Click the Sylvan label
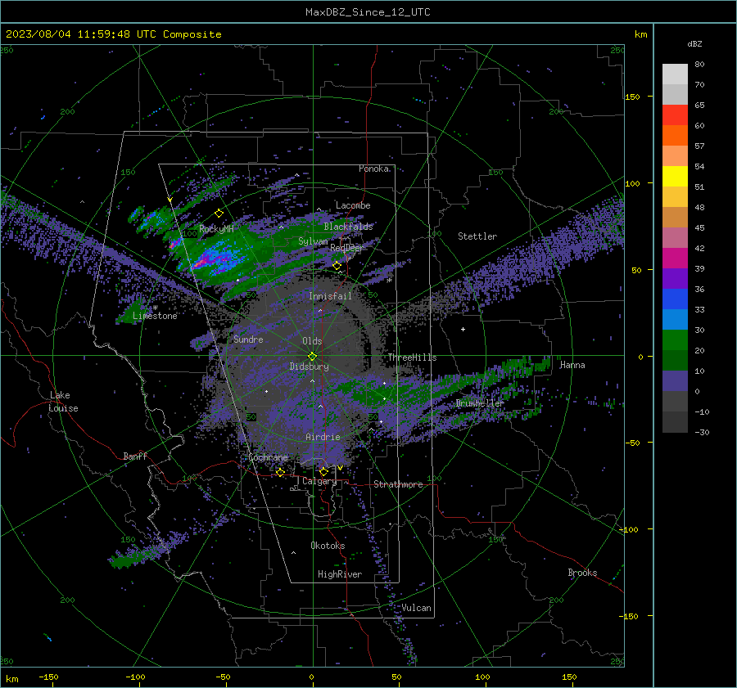737x688 pixels. click(x=313, y=241)
